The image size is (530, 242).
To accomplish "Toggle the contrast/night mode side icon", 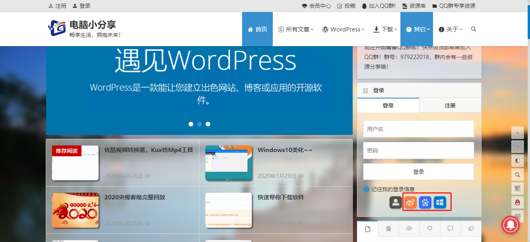I will pos(518,161).
